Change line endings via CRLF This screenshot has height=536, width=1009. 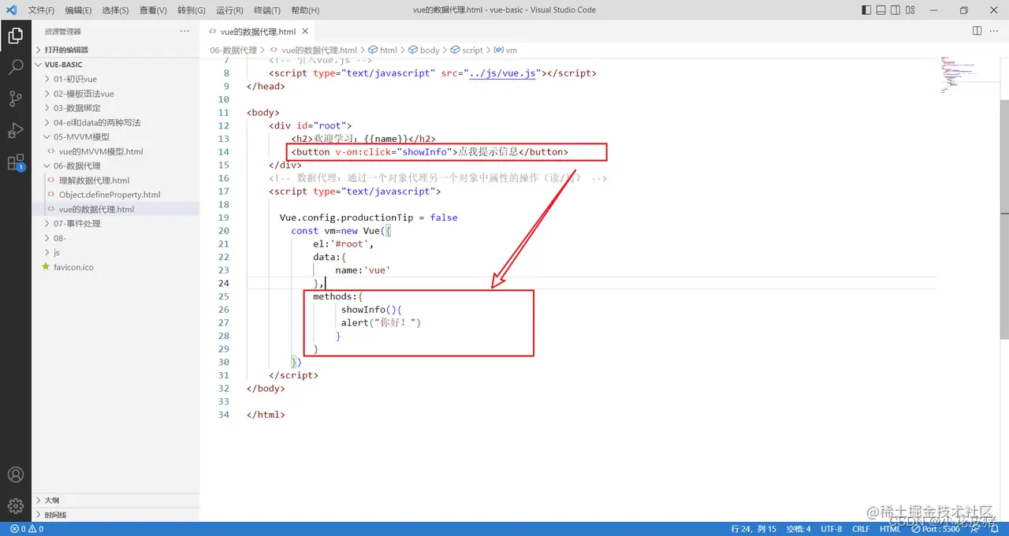point(861,529)
